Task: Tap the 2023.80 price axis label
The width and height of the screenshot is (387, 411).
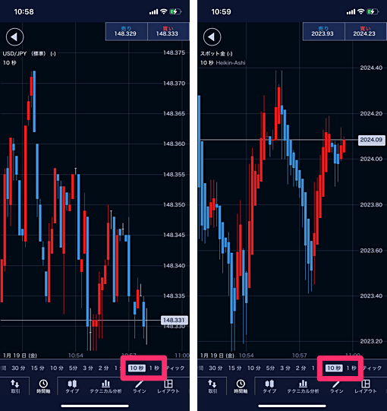Action: [x=371, y=204]
